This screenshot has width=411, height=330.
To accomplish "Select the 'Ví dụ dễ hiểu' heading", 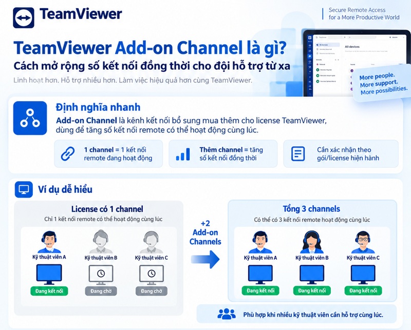I will pyautogui.click(x=65, y=189).
